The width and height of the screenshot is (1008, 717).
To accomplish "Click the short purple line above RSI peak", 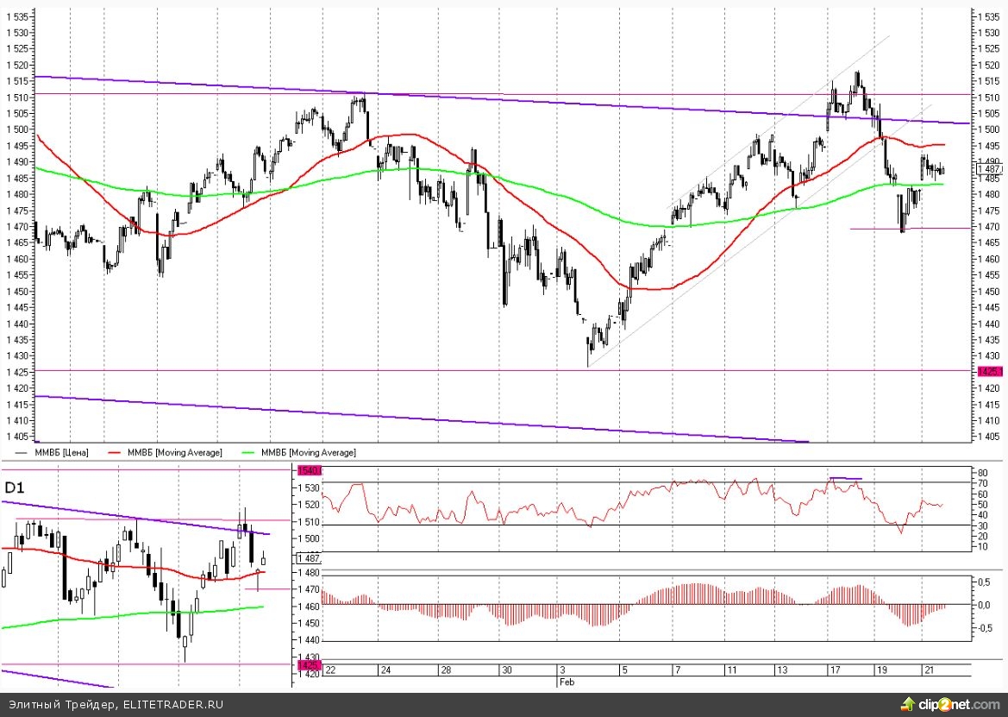I will [845, 477].
